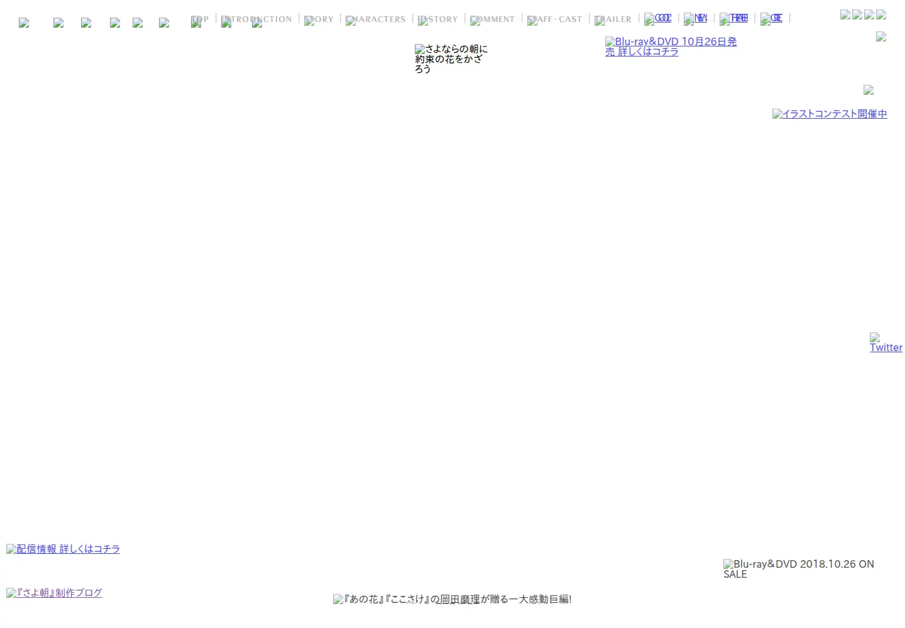Click the Blu-ray&DVD 10月26日発売 link
The width and height of the screenshot is (905, 628).
pyautogui.click(x=671, y=46)
